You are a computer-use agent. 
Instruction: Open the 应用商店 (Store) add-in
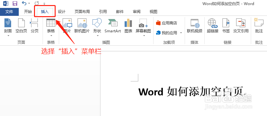167,23
